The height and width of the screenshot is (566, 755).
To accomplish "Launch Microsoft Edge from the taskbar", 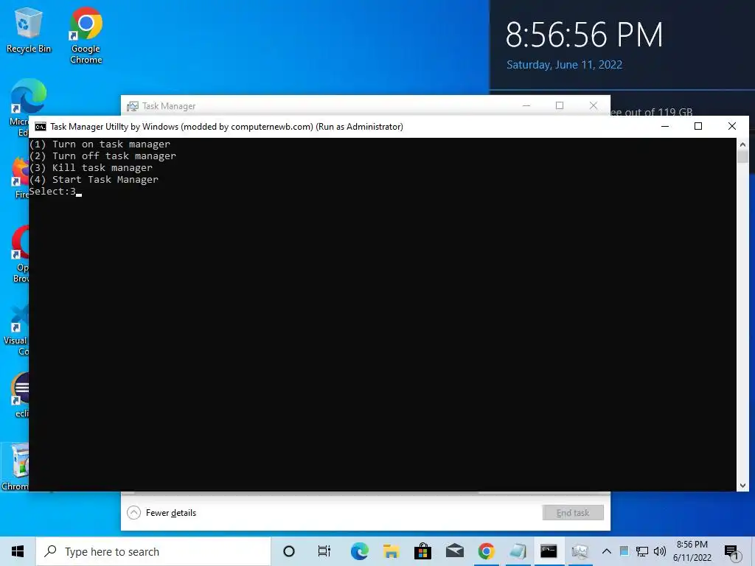I will coord(359,551).
